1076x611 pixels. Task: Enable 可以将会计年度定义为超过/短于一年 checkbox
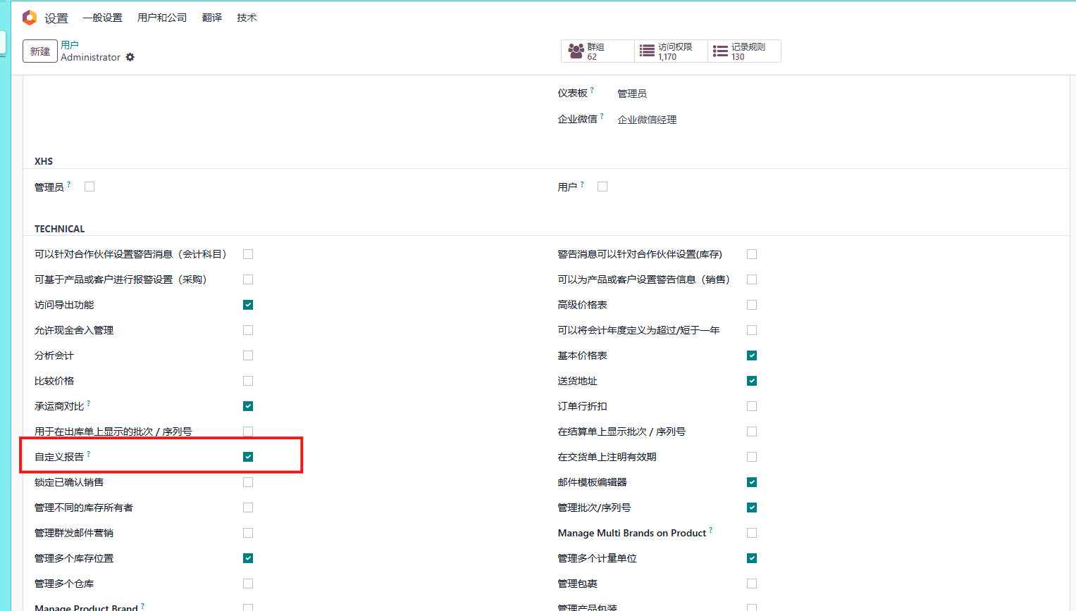click(752, 330)
